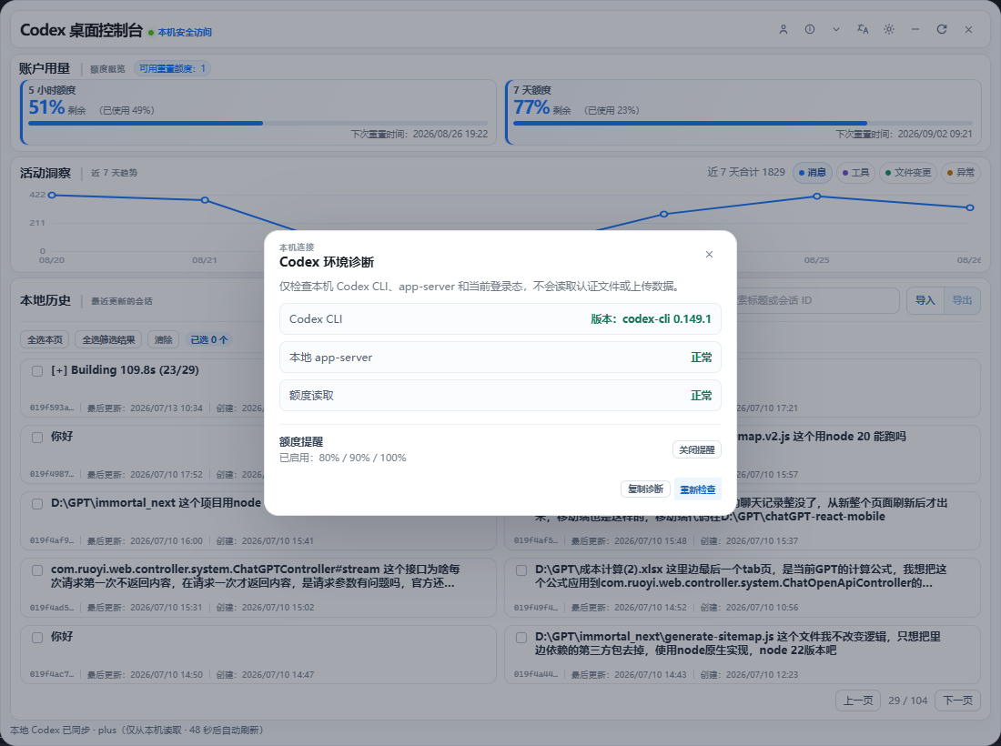This screenshot has width=1001, height=746.
Task: Check the first 你好 session checkbox
Action: (37, 437)
